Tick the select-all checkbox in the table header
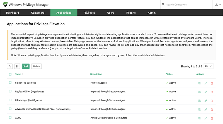Screen dimensions: 223x124 [10, 74]
